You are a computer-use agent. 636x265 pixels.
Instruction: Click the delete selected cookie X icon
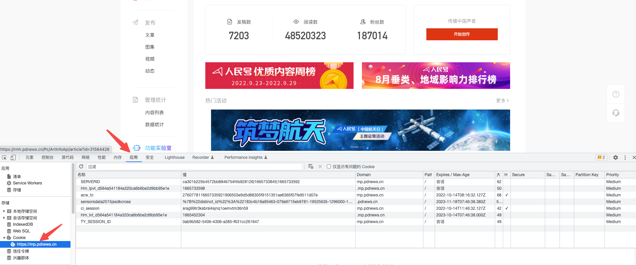pos(320,166)
